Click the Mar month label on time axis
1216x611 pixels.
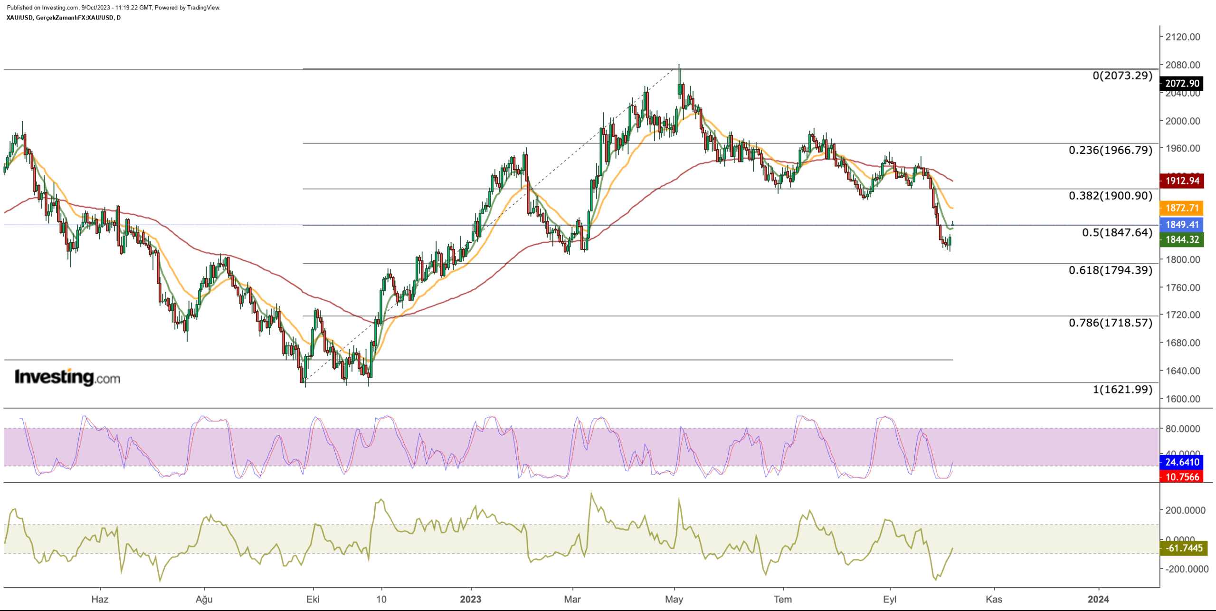point(572,600)
